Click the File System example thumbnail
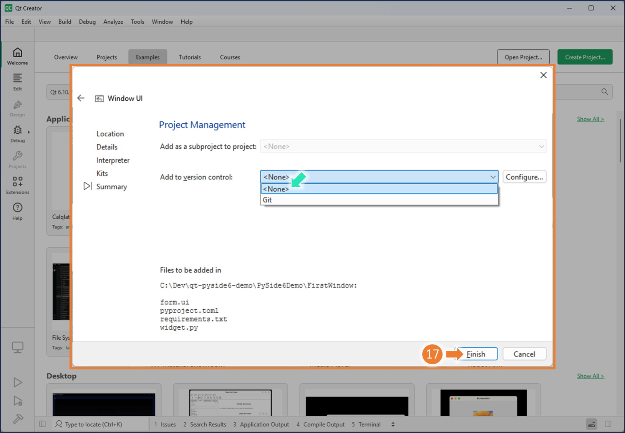 point(61,292)
